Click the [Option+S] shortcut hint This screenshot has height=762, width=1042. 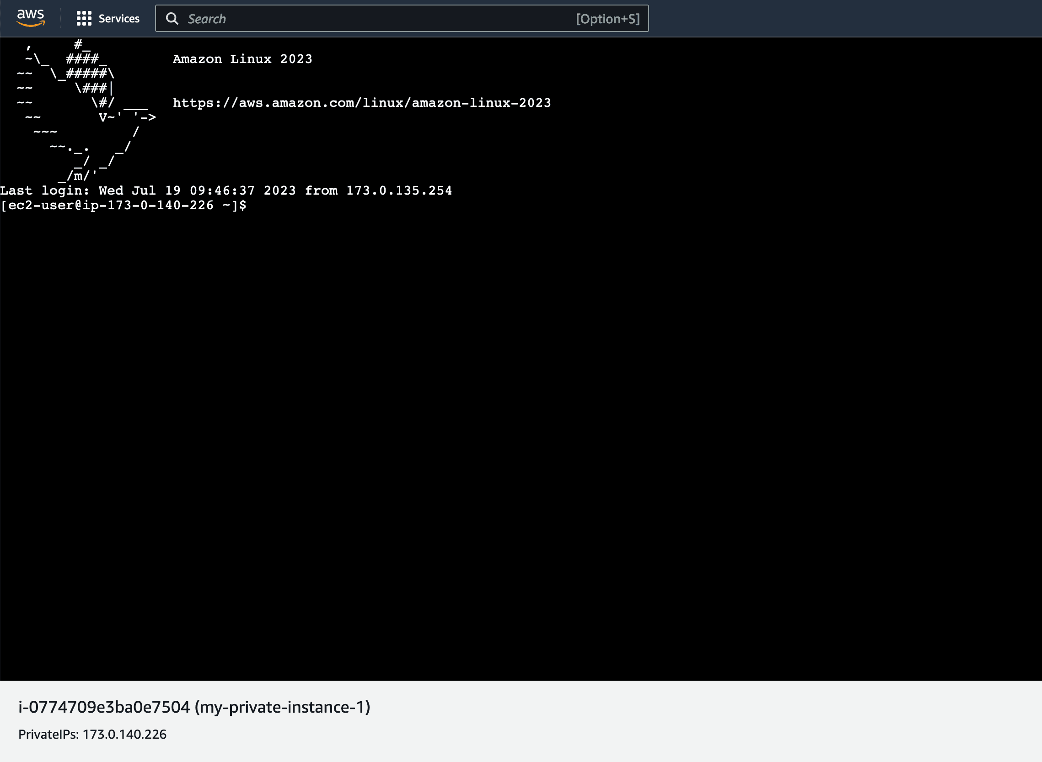tap(607, 19)
